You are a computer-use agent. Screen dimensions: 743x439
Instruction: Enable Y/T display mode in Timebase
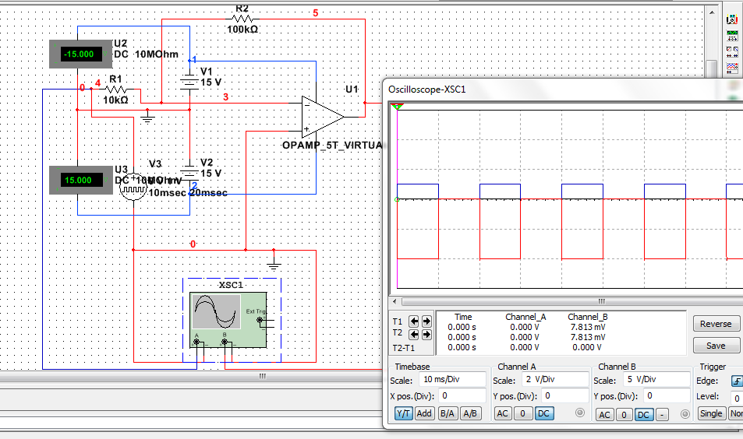403,413
